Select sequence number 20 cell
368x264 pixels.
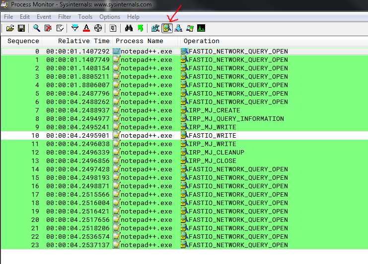(x=35, y=220)
